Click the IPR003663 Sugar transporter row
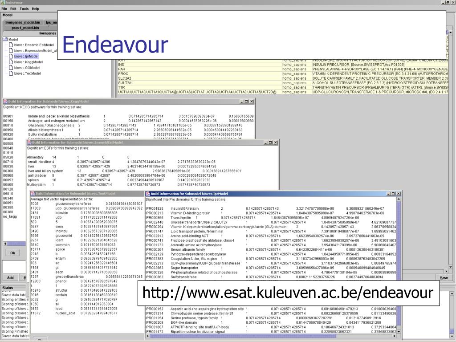The image size is (456, 342). click(265, 268)
